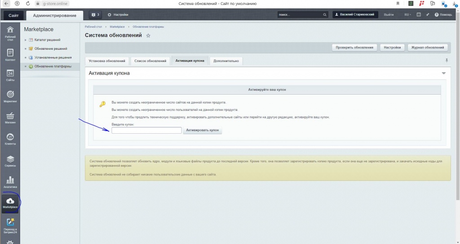The image size is (460, 244).
Task: Open the notifications counter showing 3
Action: coord(95,15)
